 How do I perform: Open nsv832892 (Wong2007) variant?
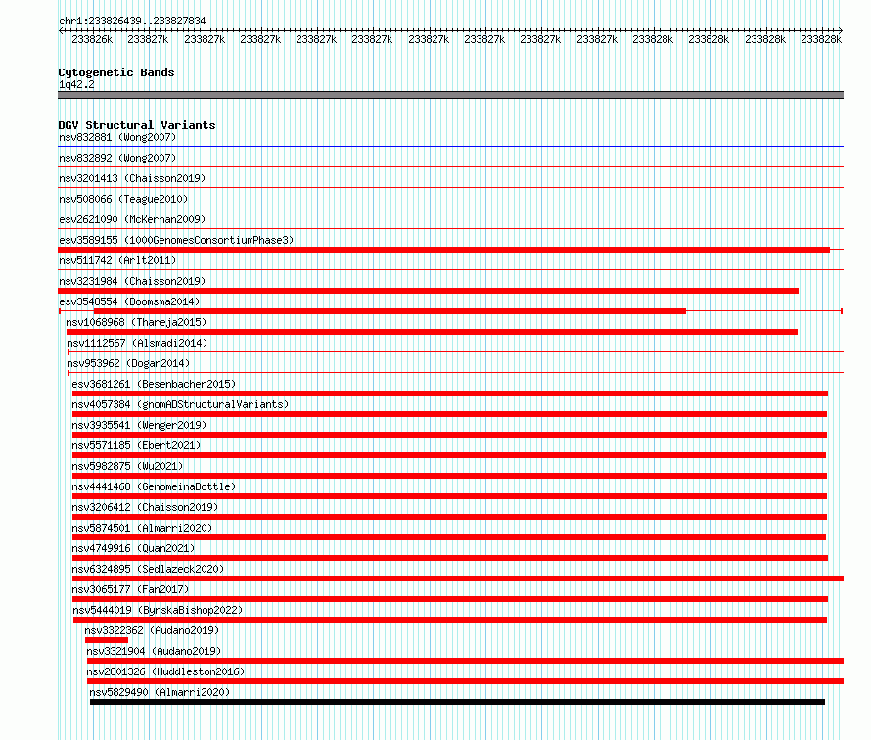117,158
